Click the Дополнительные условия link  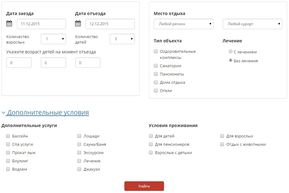(48, 113)
